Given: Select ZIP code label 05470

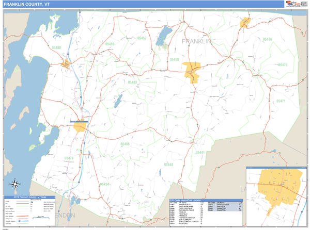Looking at the screenshot, I should click(283, 64).
